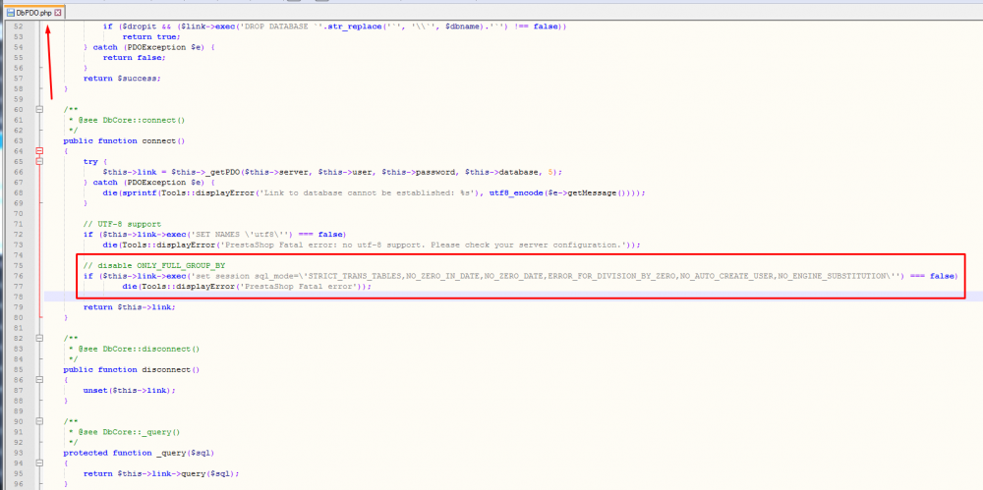
Task: Select the DbPDO.php file tab
Action: (x=33, y=12)
